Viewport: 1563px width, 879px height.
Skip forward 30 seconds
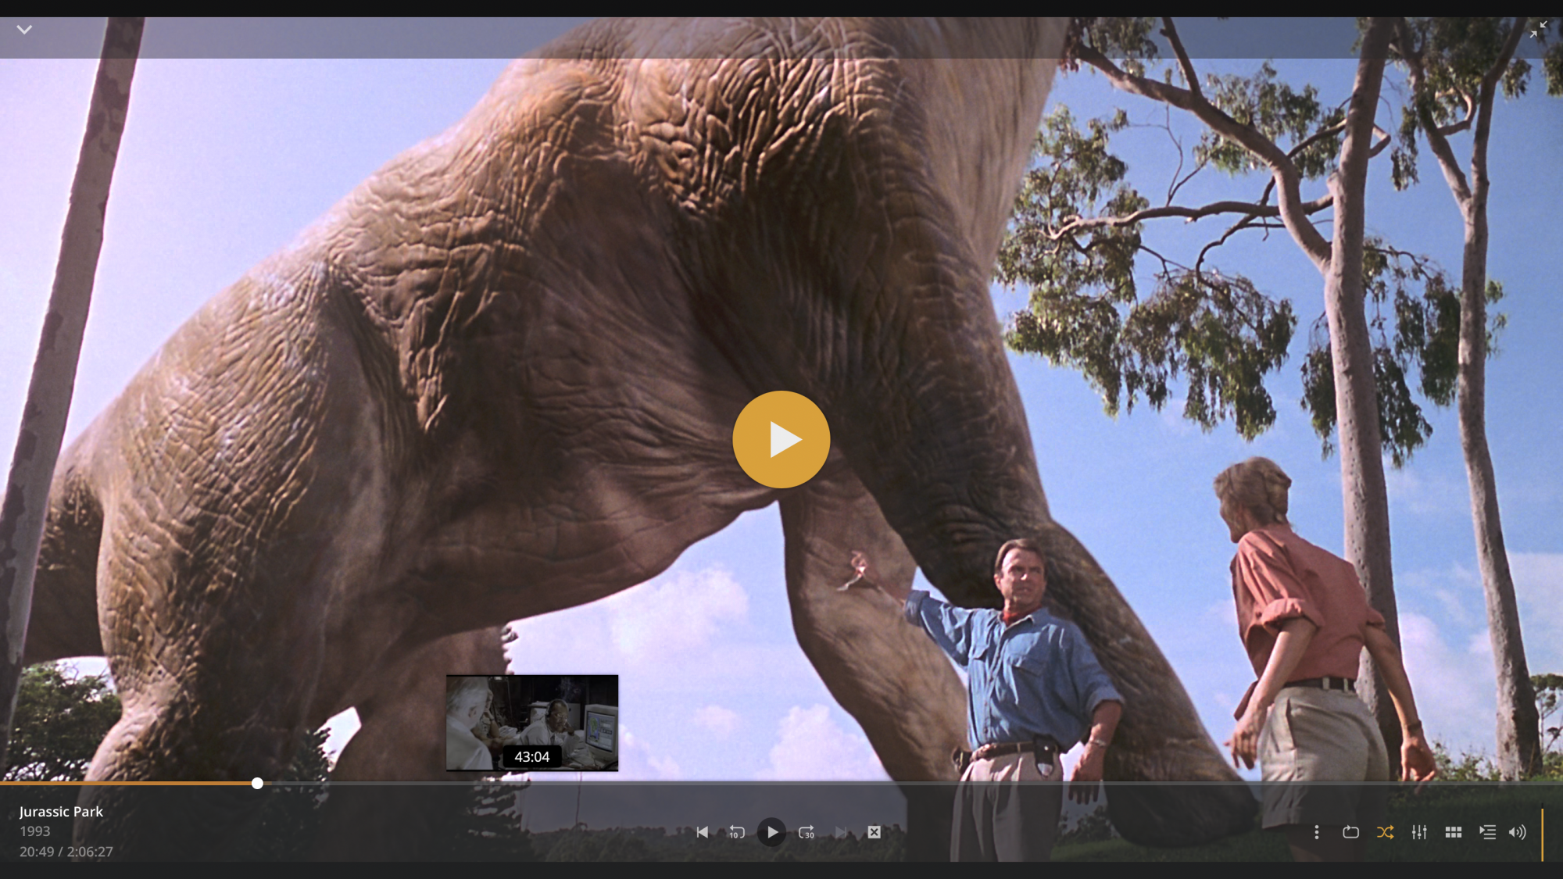(807, 832)
